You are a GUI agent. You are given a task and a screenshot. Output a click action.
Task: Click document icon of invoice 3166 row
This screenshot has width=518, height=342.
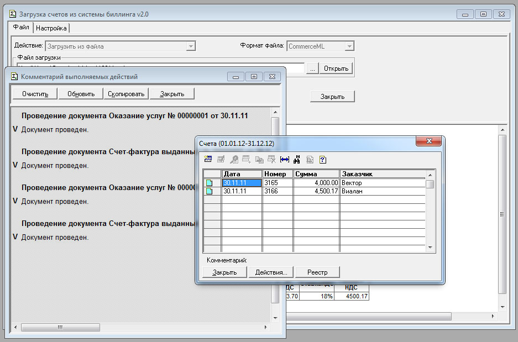tap(210, 191)
